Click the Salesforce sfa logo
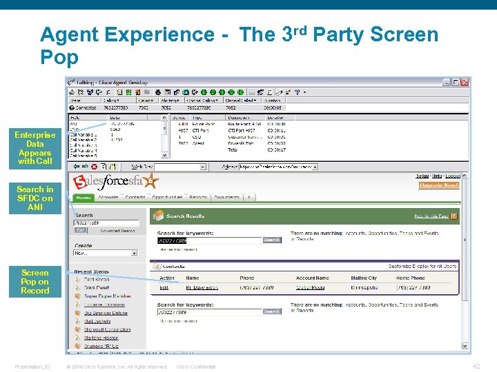 click(x=116, y=182)
